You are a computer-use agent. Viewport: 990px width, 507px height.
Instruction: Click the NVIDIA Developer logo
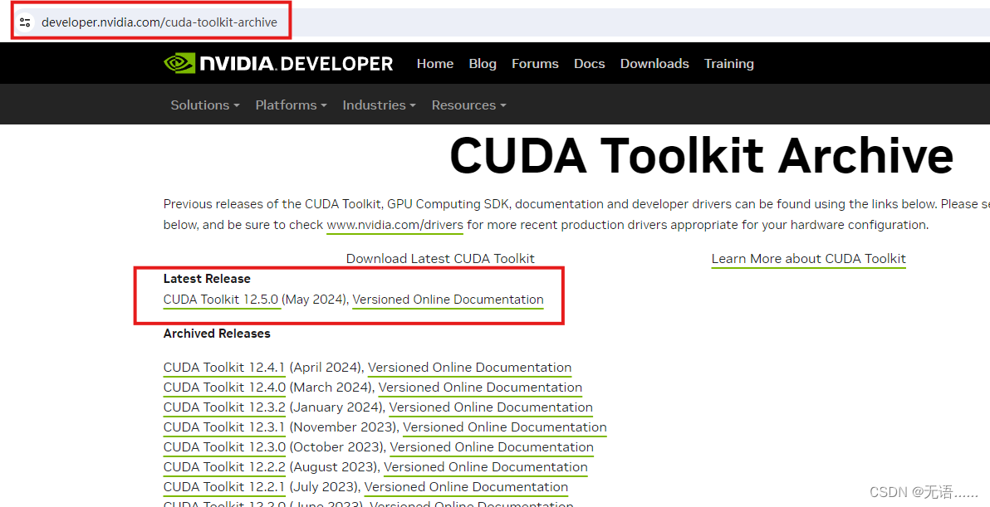277,63
